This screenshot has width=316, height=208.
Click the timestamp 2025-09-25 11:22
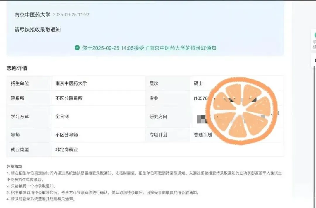point(71,15)
